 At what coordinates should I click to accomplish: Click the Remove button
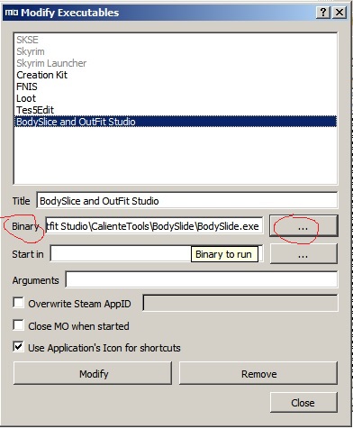point(258,373)
